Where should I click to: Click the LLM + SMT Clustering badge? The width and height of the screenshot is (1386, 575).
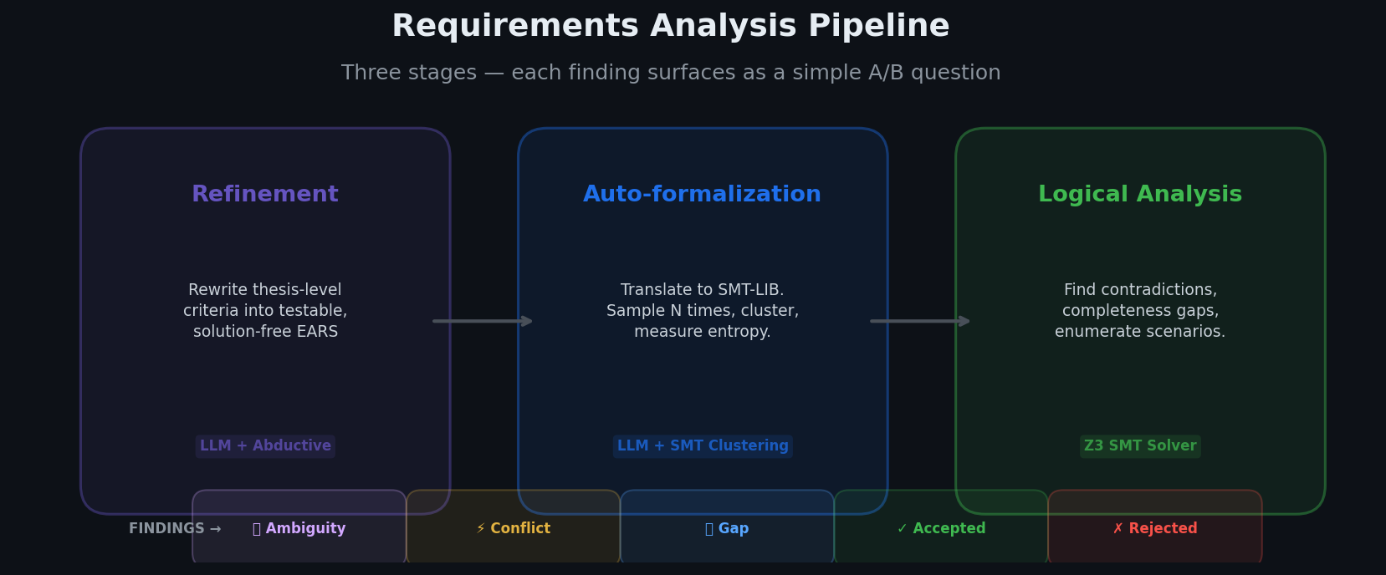coord(703,446)
